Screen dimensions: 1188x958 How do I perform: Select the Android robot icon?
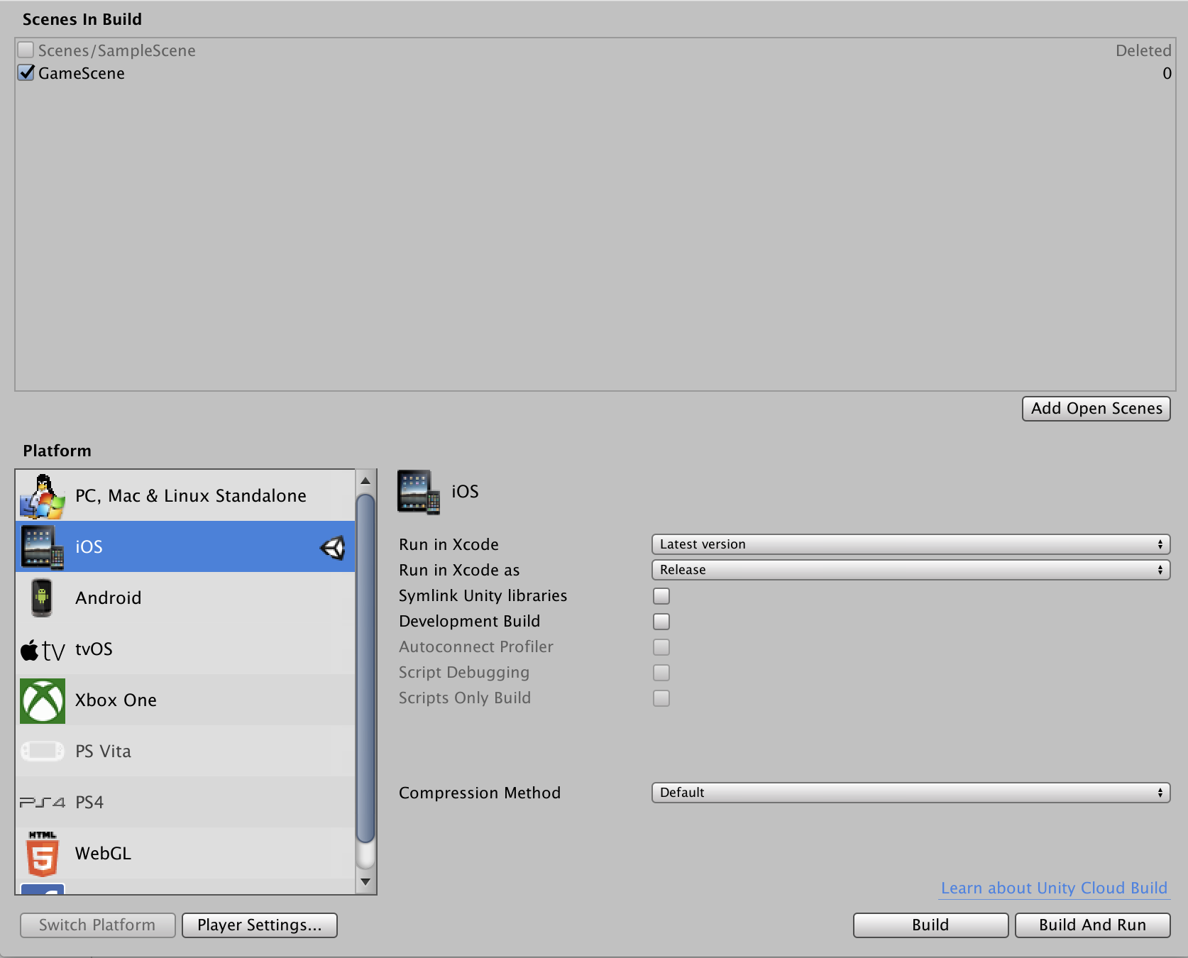[43, 598]
